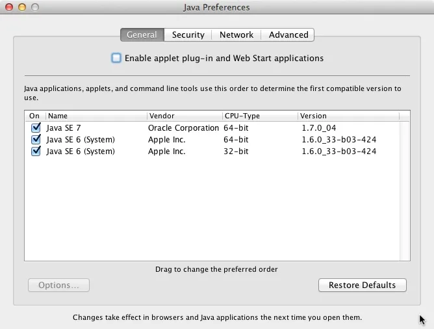
Task: Click the Version column header
Action: coord(348,116)
